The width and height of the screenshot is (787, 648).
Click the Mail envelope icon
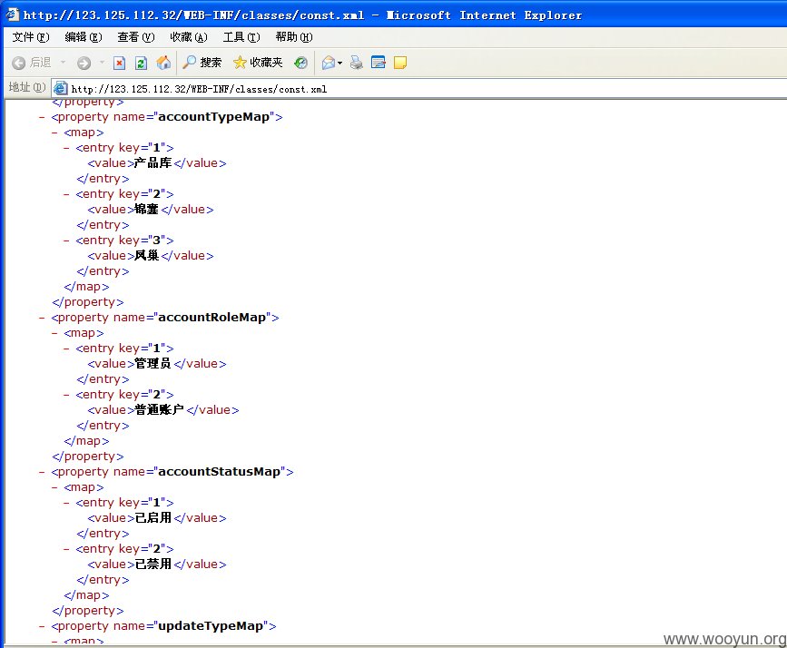pyautogui.click(x=329, y=63)
